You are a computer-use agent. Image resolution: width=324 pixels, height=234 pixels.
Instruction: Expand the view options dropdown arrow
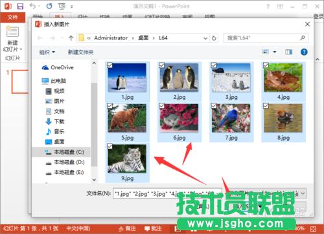[x=275, y=52]
